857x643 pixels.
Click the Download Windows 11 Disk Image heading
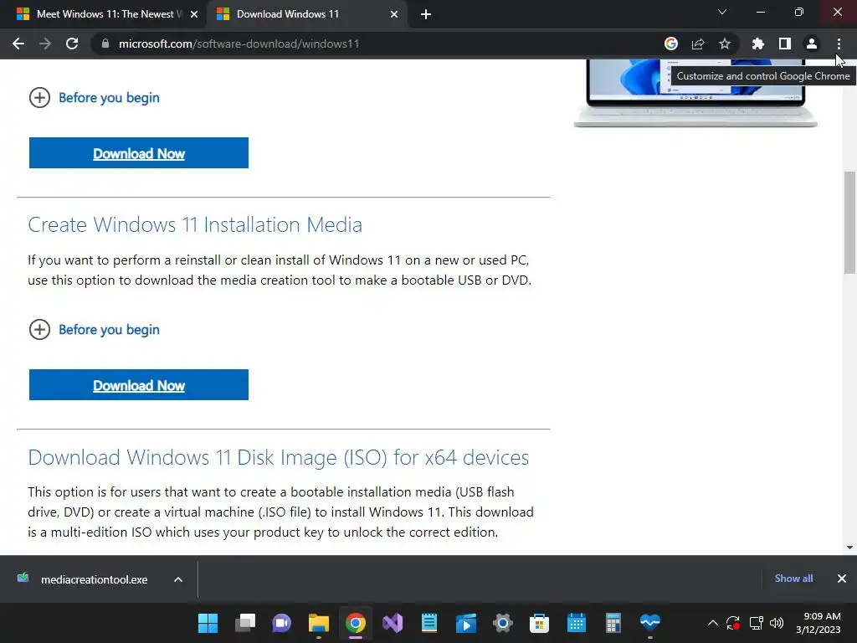point(278,457)
